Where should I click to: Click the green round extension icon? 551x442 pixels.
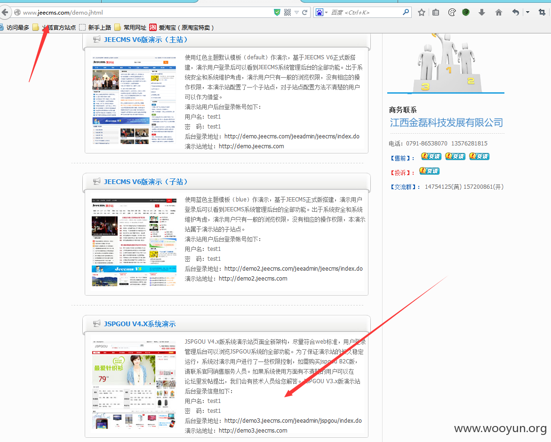pos(466,13)
